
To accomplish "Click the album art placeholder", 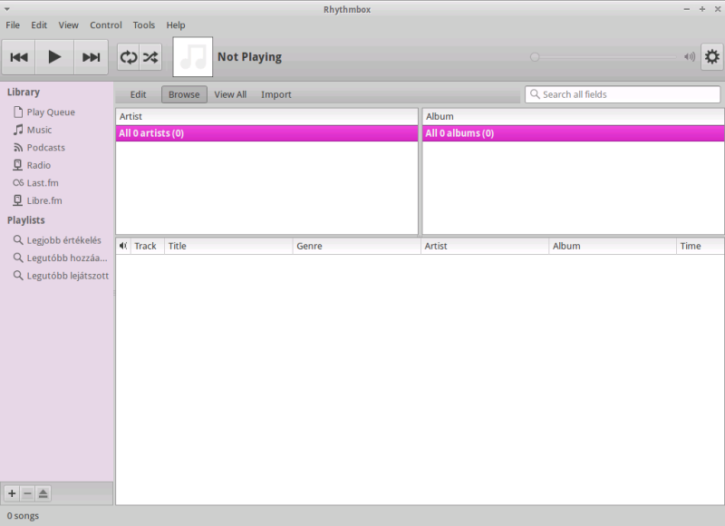I will 193,57.
